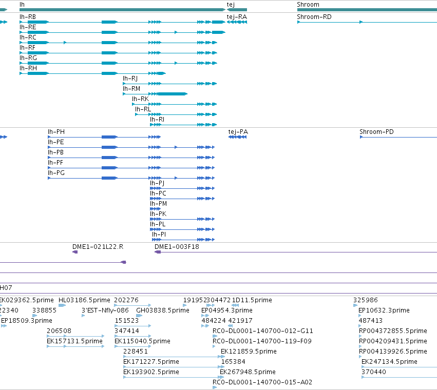The image size is (437, 390).
Task: Click the 165384 EST label
Action: pyautogui.click(x=233, y=362)
